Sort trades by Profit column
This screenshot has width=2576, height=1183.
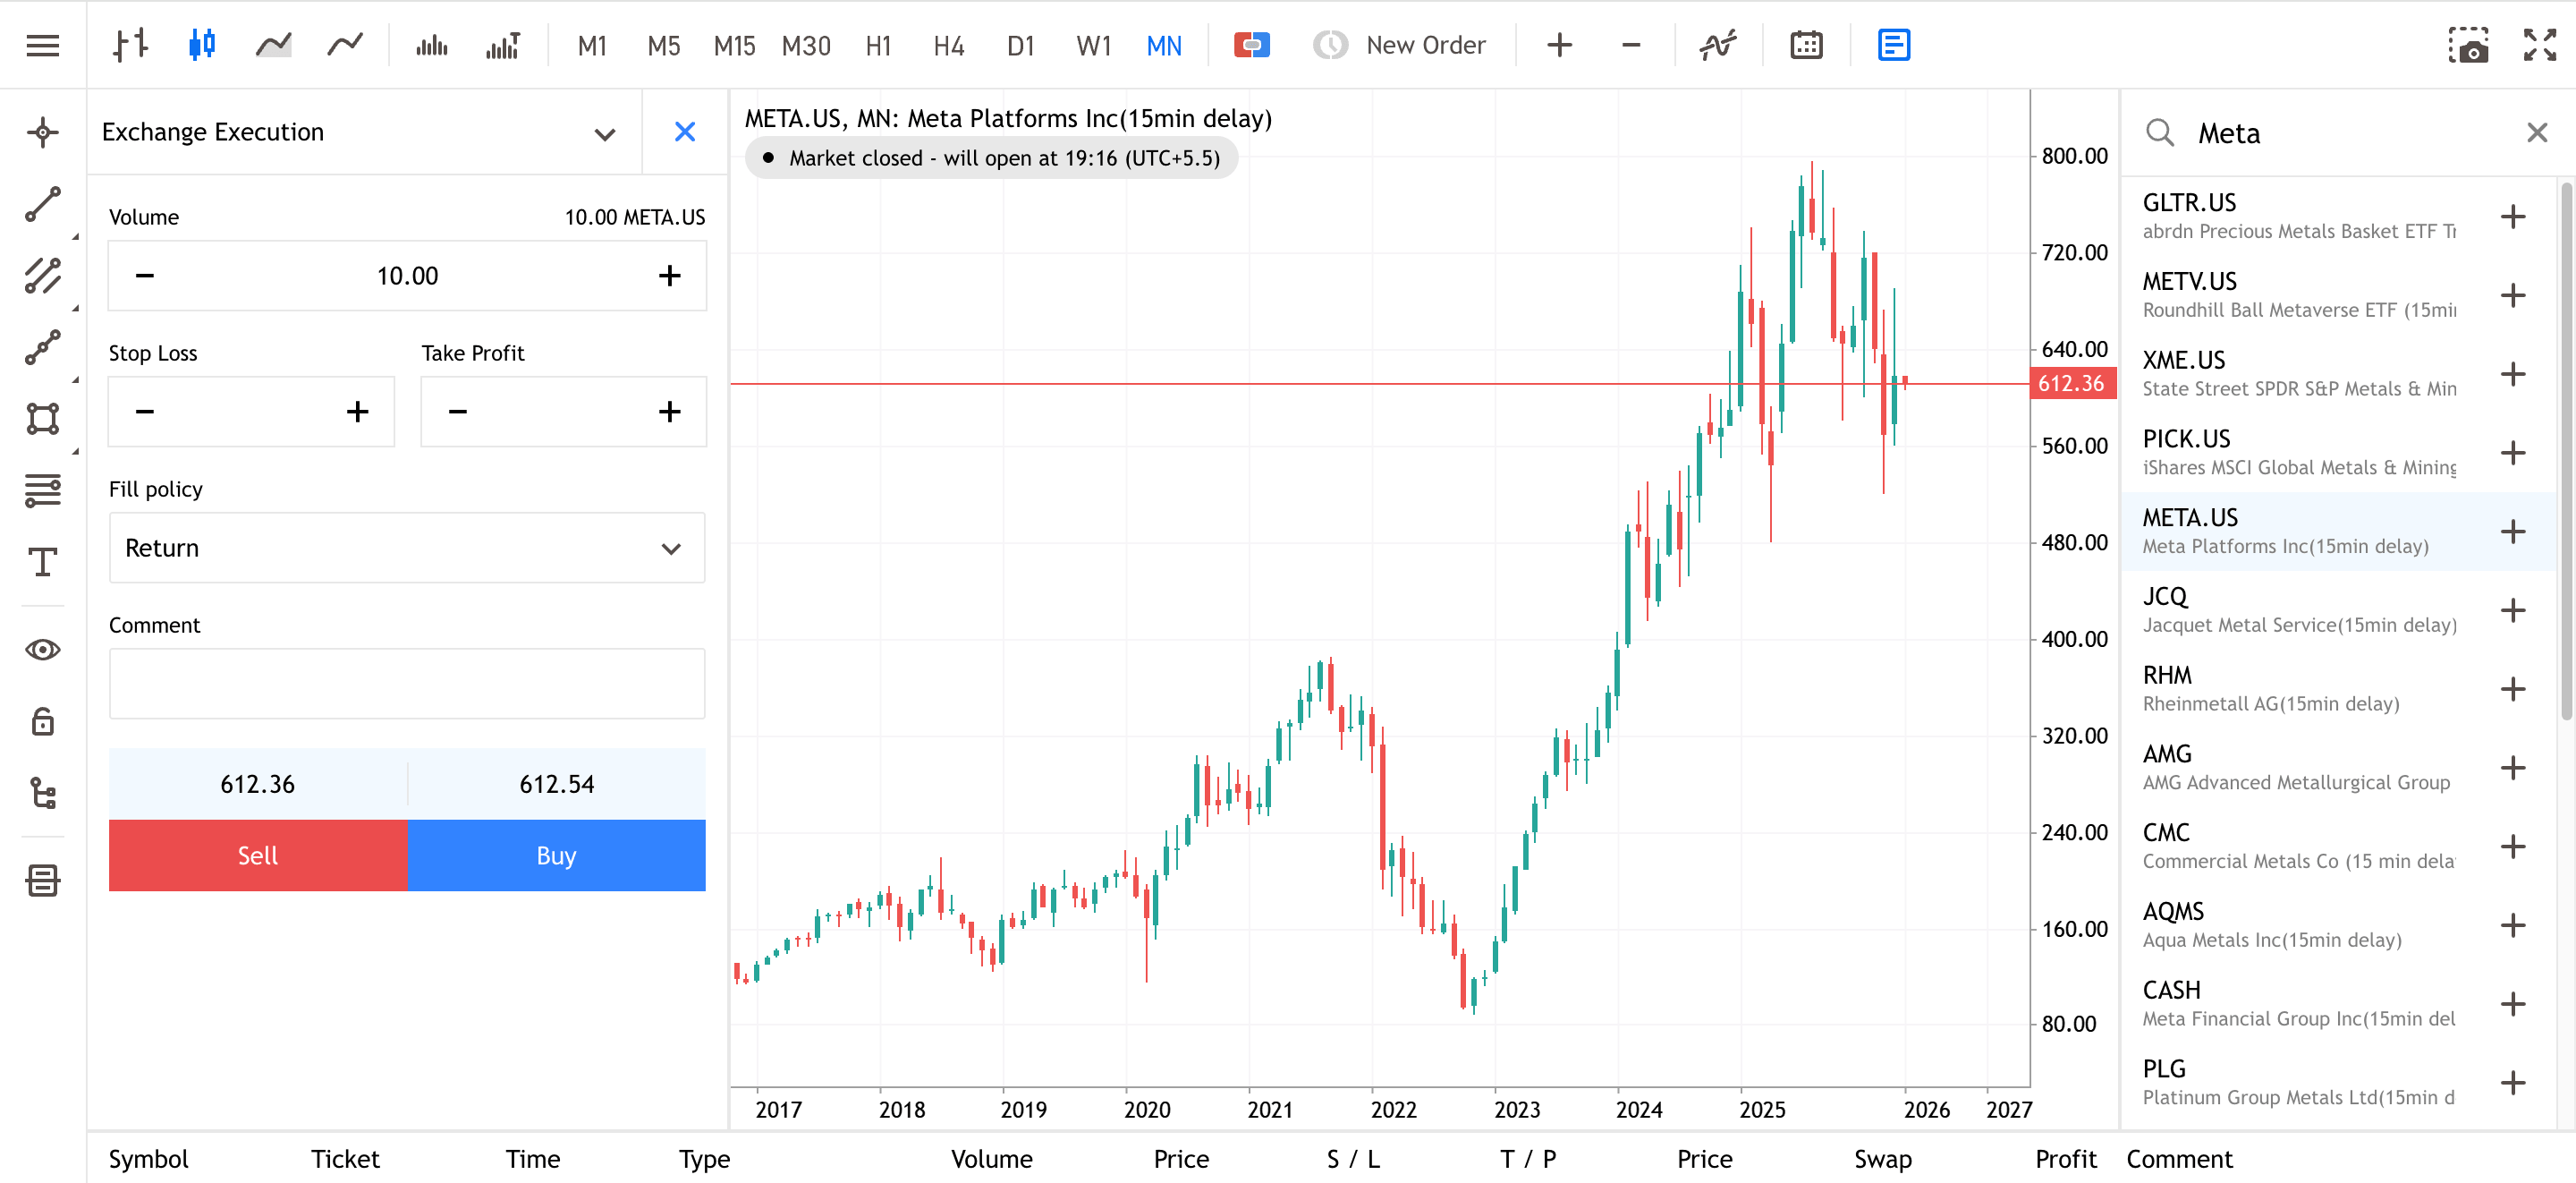tap(2065, 1159)
